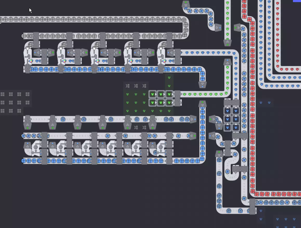Click the blue-arrow tunnel below the half-circle belt
The image size is (301, 228).
click(x=202, y=85)
